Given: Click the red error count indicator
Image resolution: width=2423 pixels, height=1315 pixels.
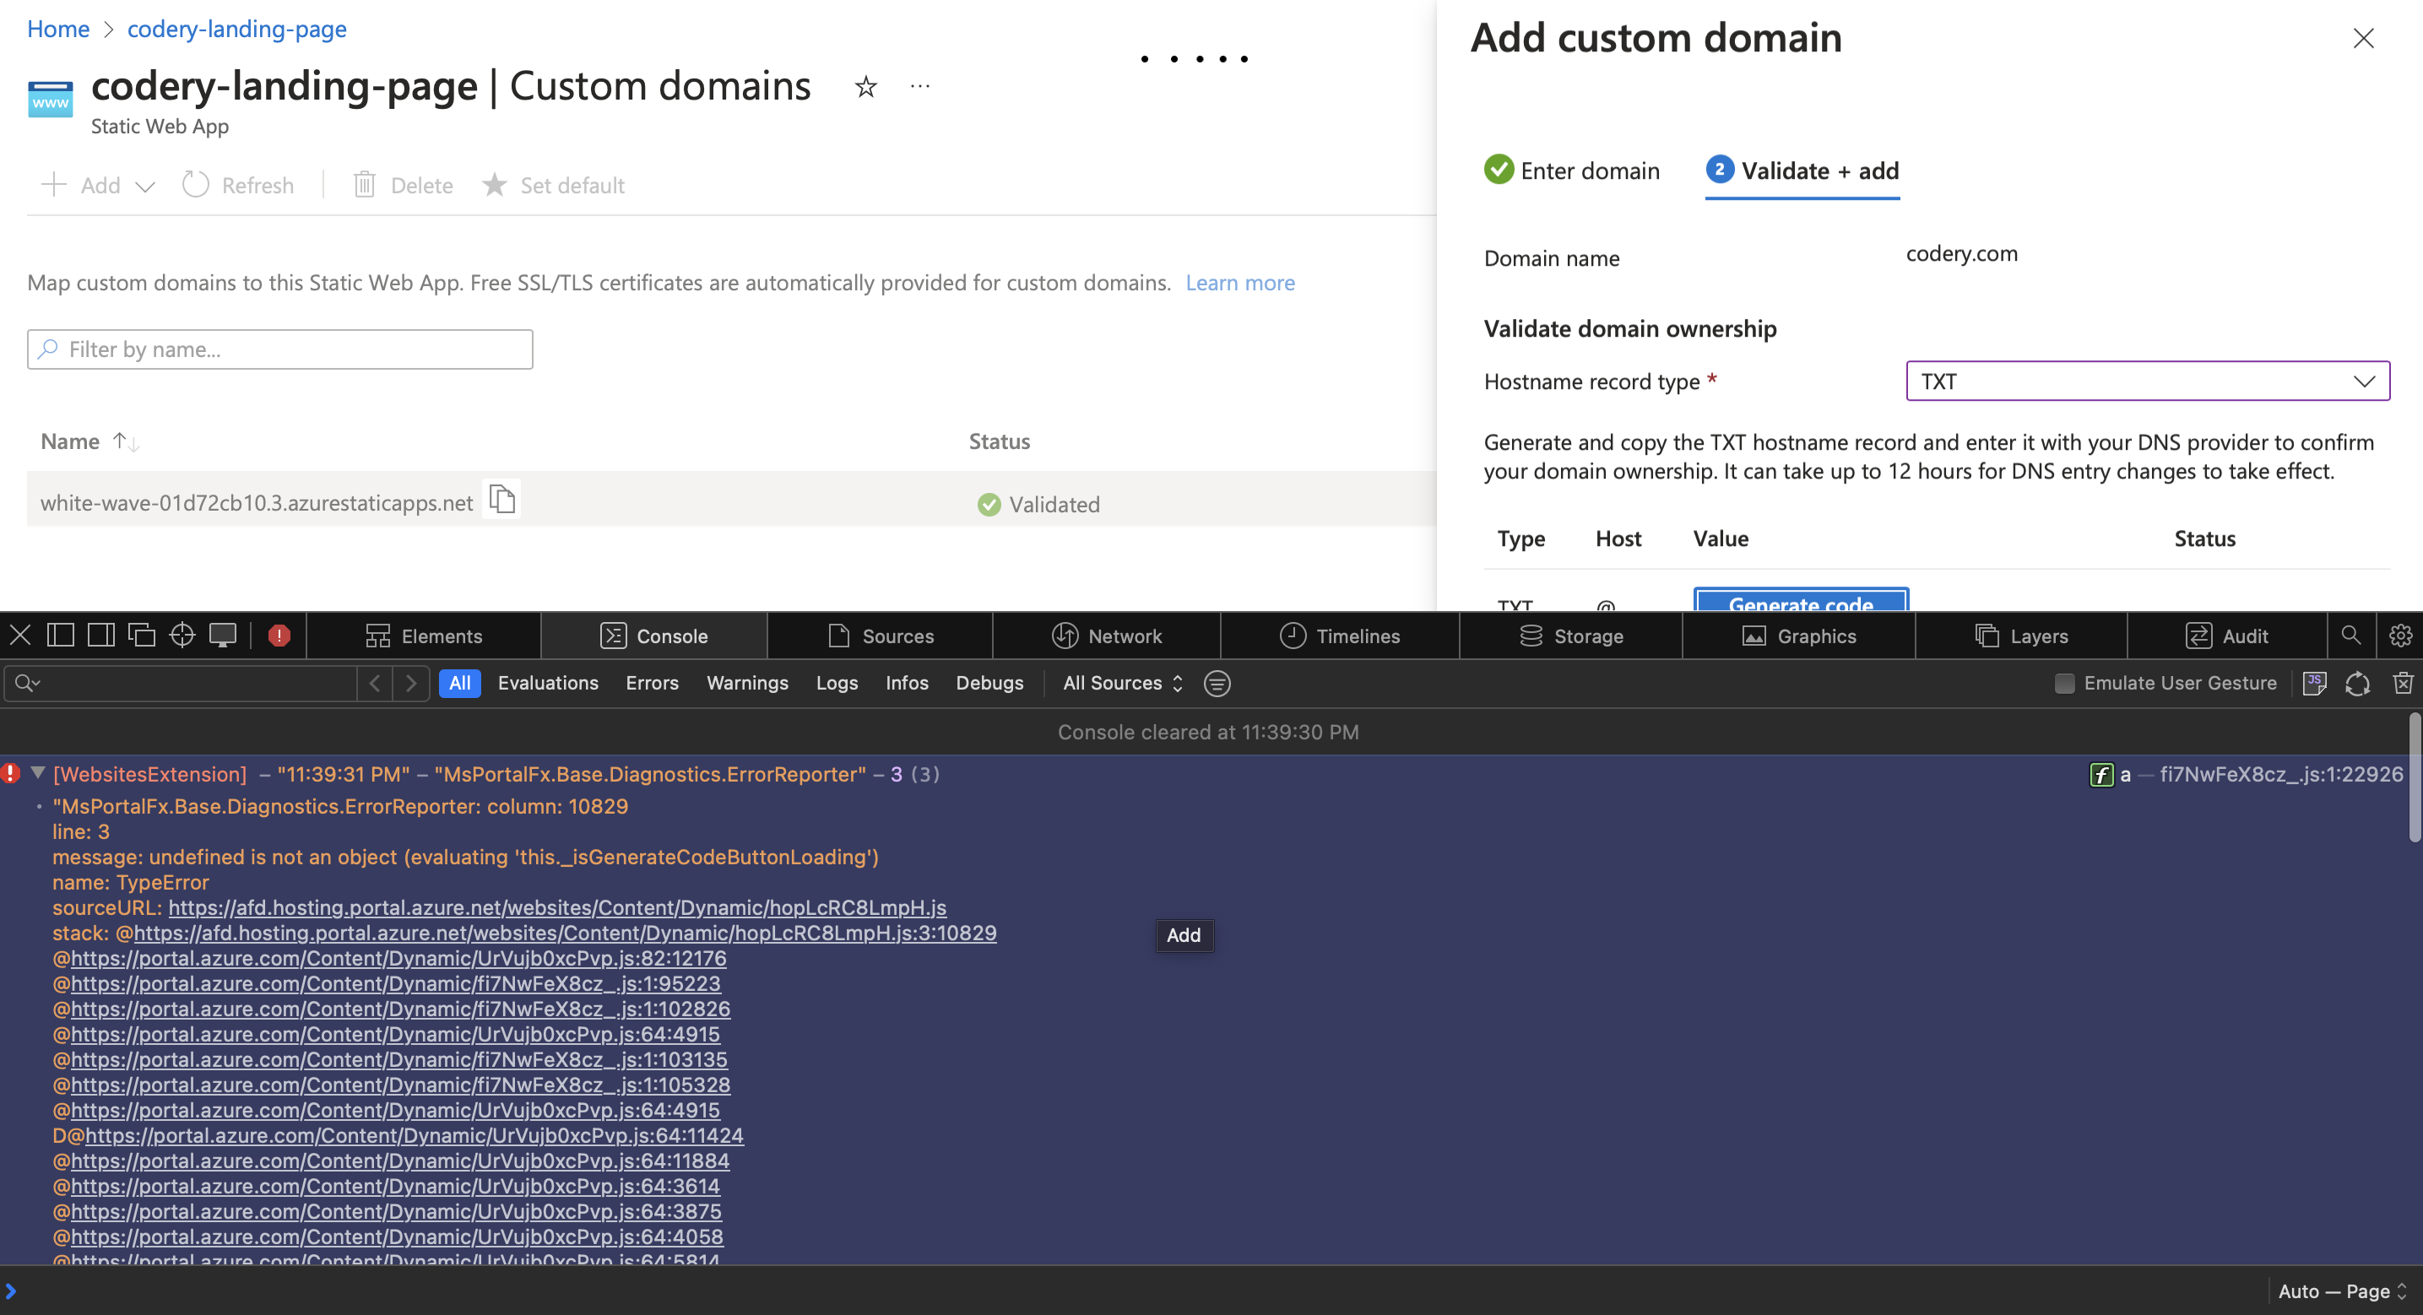Looking at the screenshot, I should click(279, 636).
